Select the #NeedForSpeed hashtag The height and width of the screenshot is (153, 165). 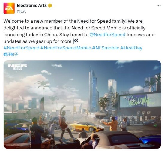(22, 48)
